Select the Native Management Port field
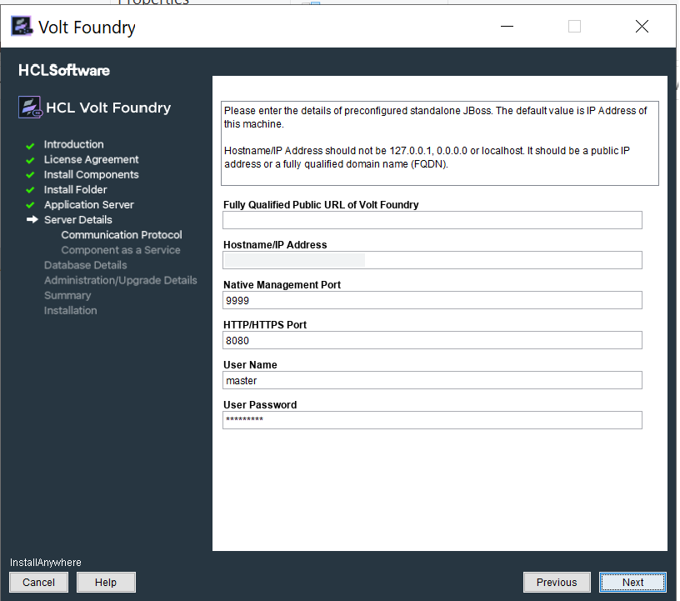This screenshot has width=680, height=601. [x=432, y=300]
